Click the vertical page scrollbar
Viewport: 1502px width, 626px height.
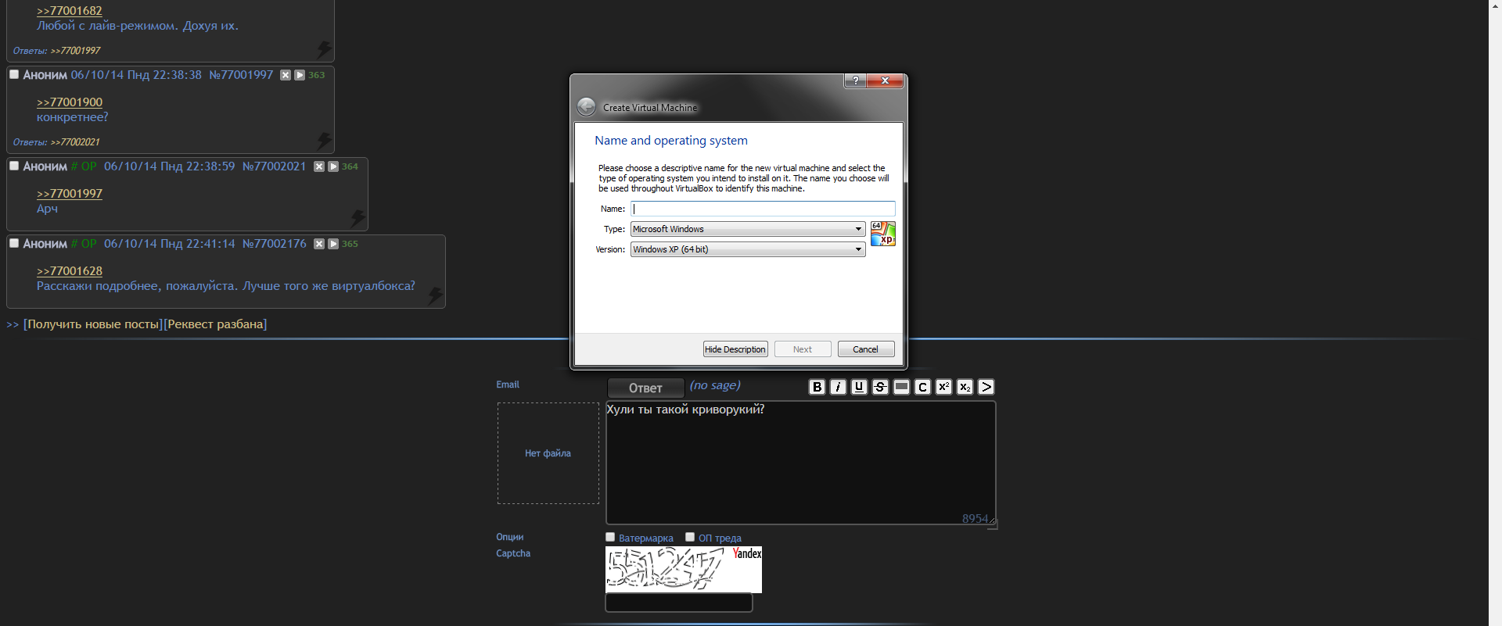1495,313
